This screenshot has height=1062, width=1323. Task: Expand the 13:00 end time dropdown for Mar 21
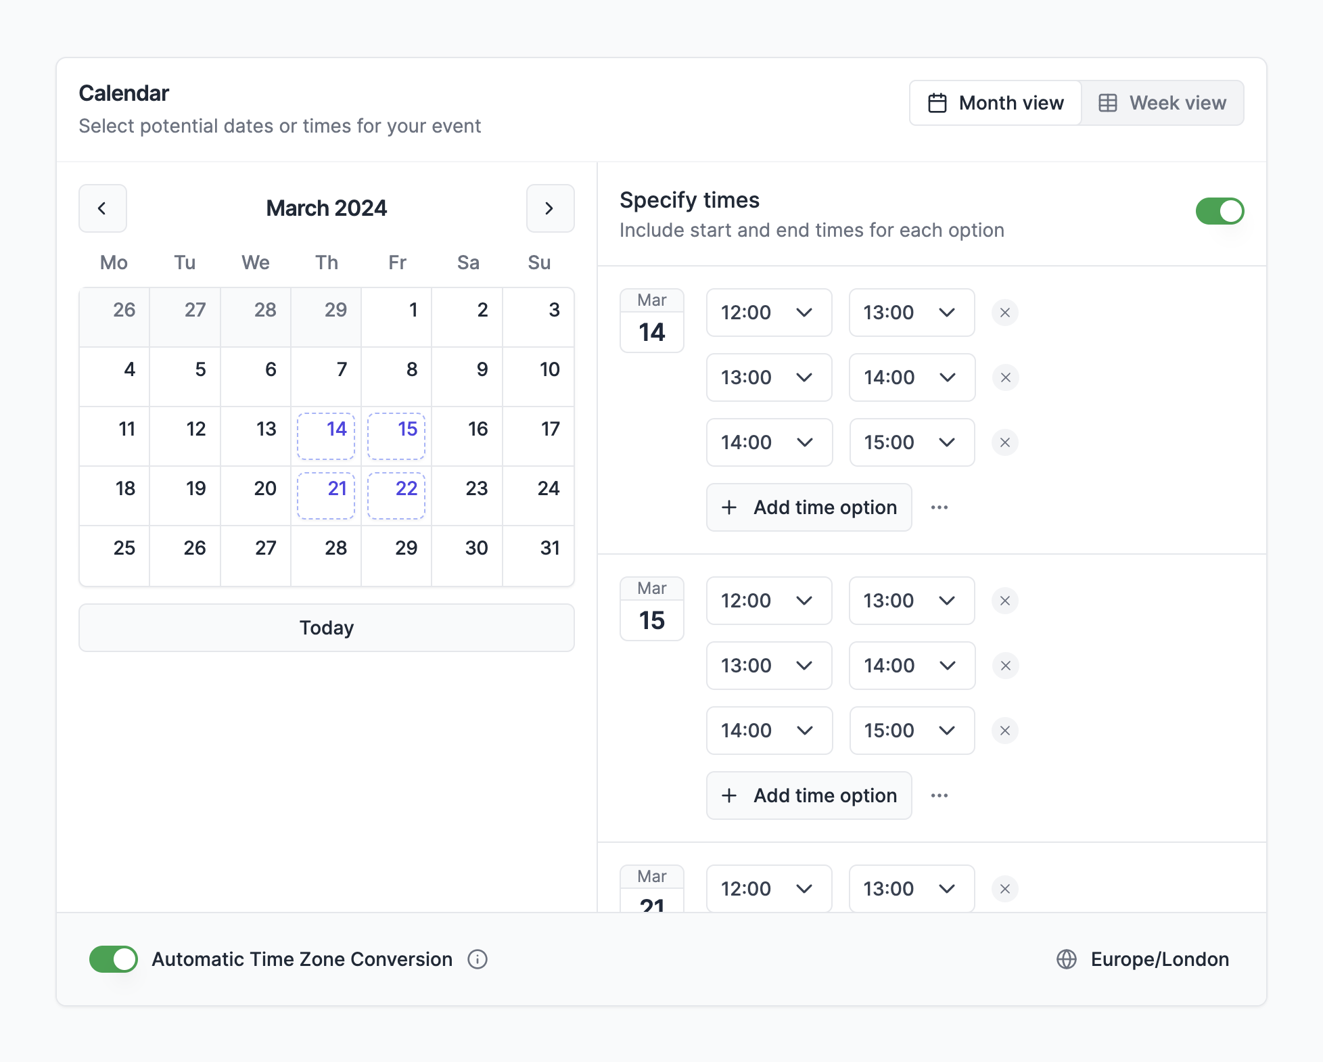pyautogui.click(x=911, y=889)
